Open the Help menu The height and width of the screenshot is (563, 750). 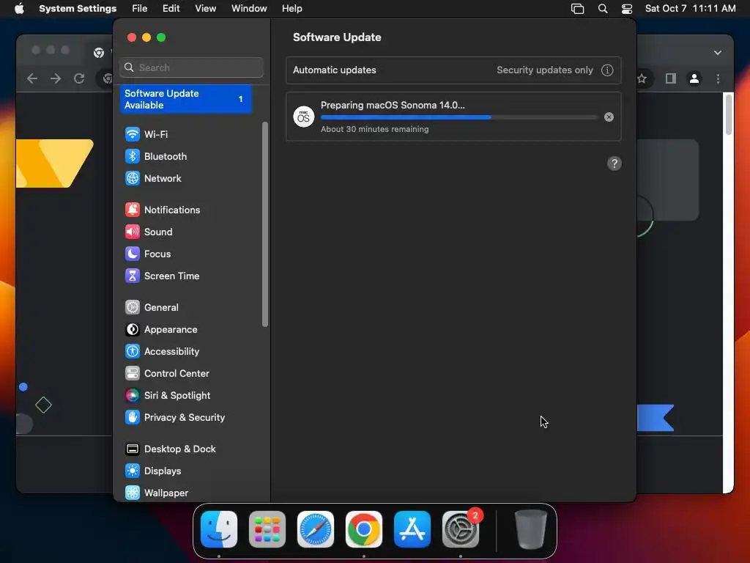292,9
